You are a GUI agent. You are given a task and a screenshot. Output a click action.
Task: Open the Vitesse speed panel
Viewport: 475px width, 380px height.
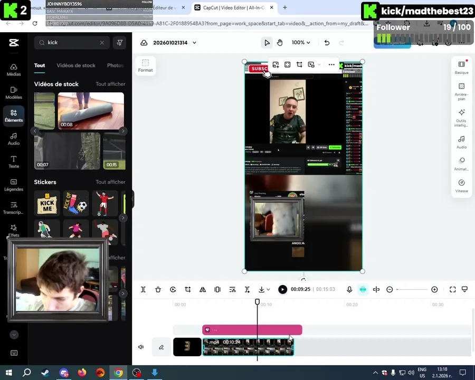coord(461,186)
